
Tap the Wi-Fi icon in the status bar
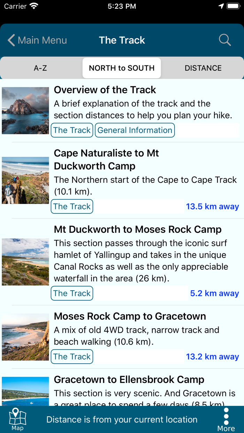[33, 6]
